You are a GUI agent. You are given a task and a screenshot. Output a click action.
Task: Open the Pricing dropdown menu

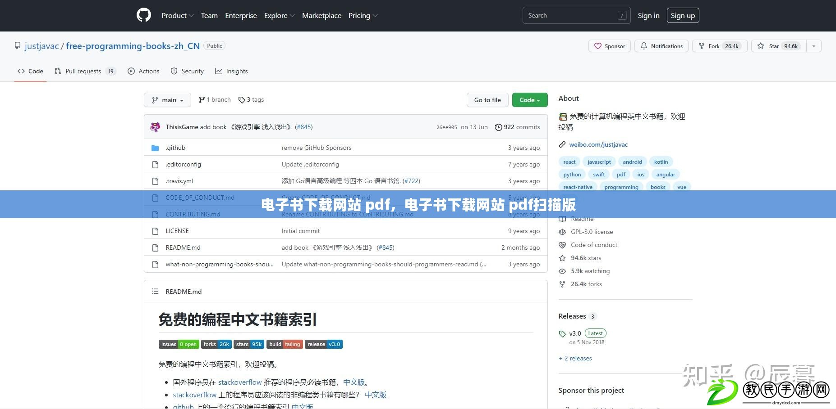[x=363, y=15]
